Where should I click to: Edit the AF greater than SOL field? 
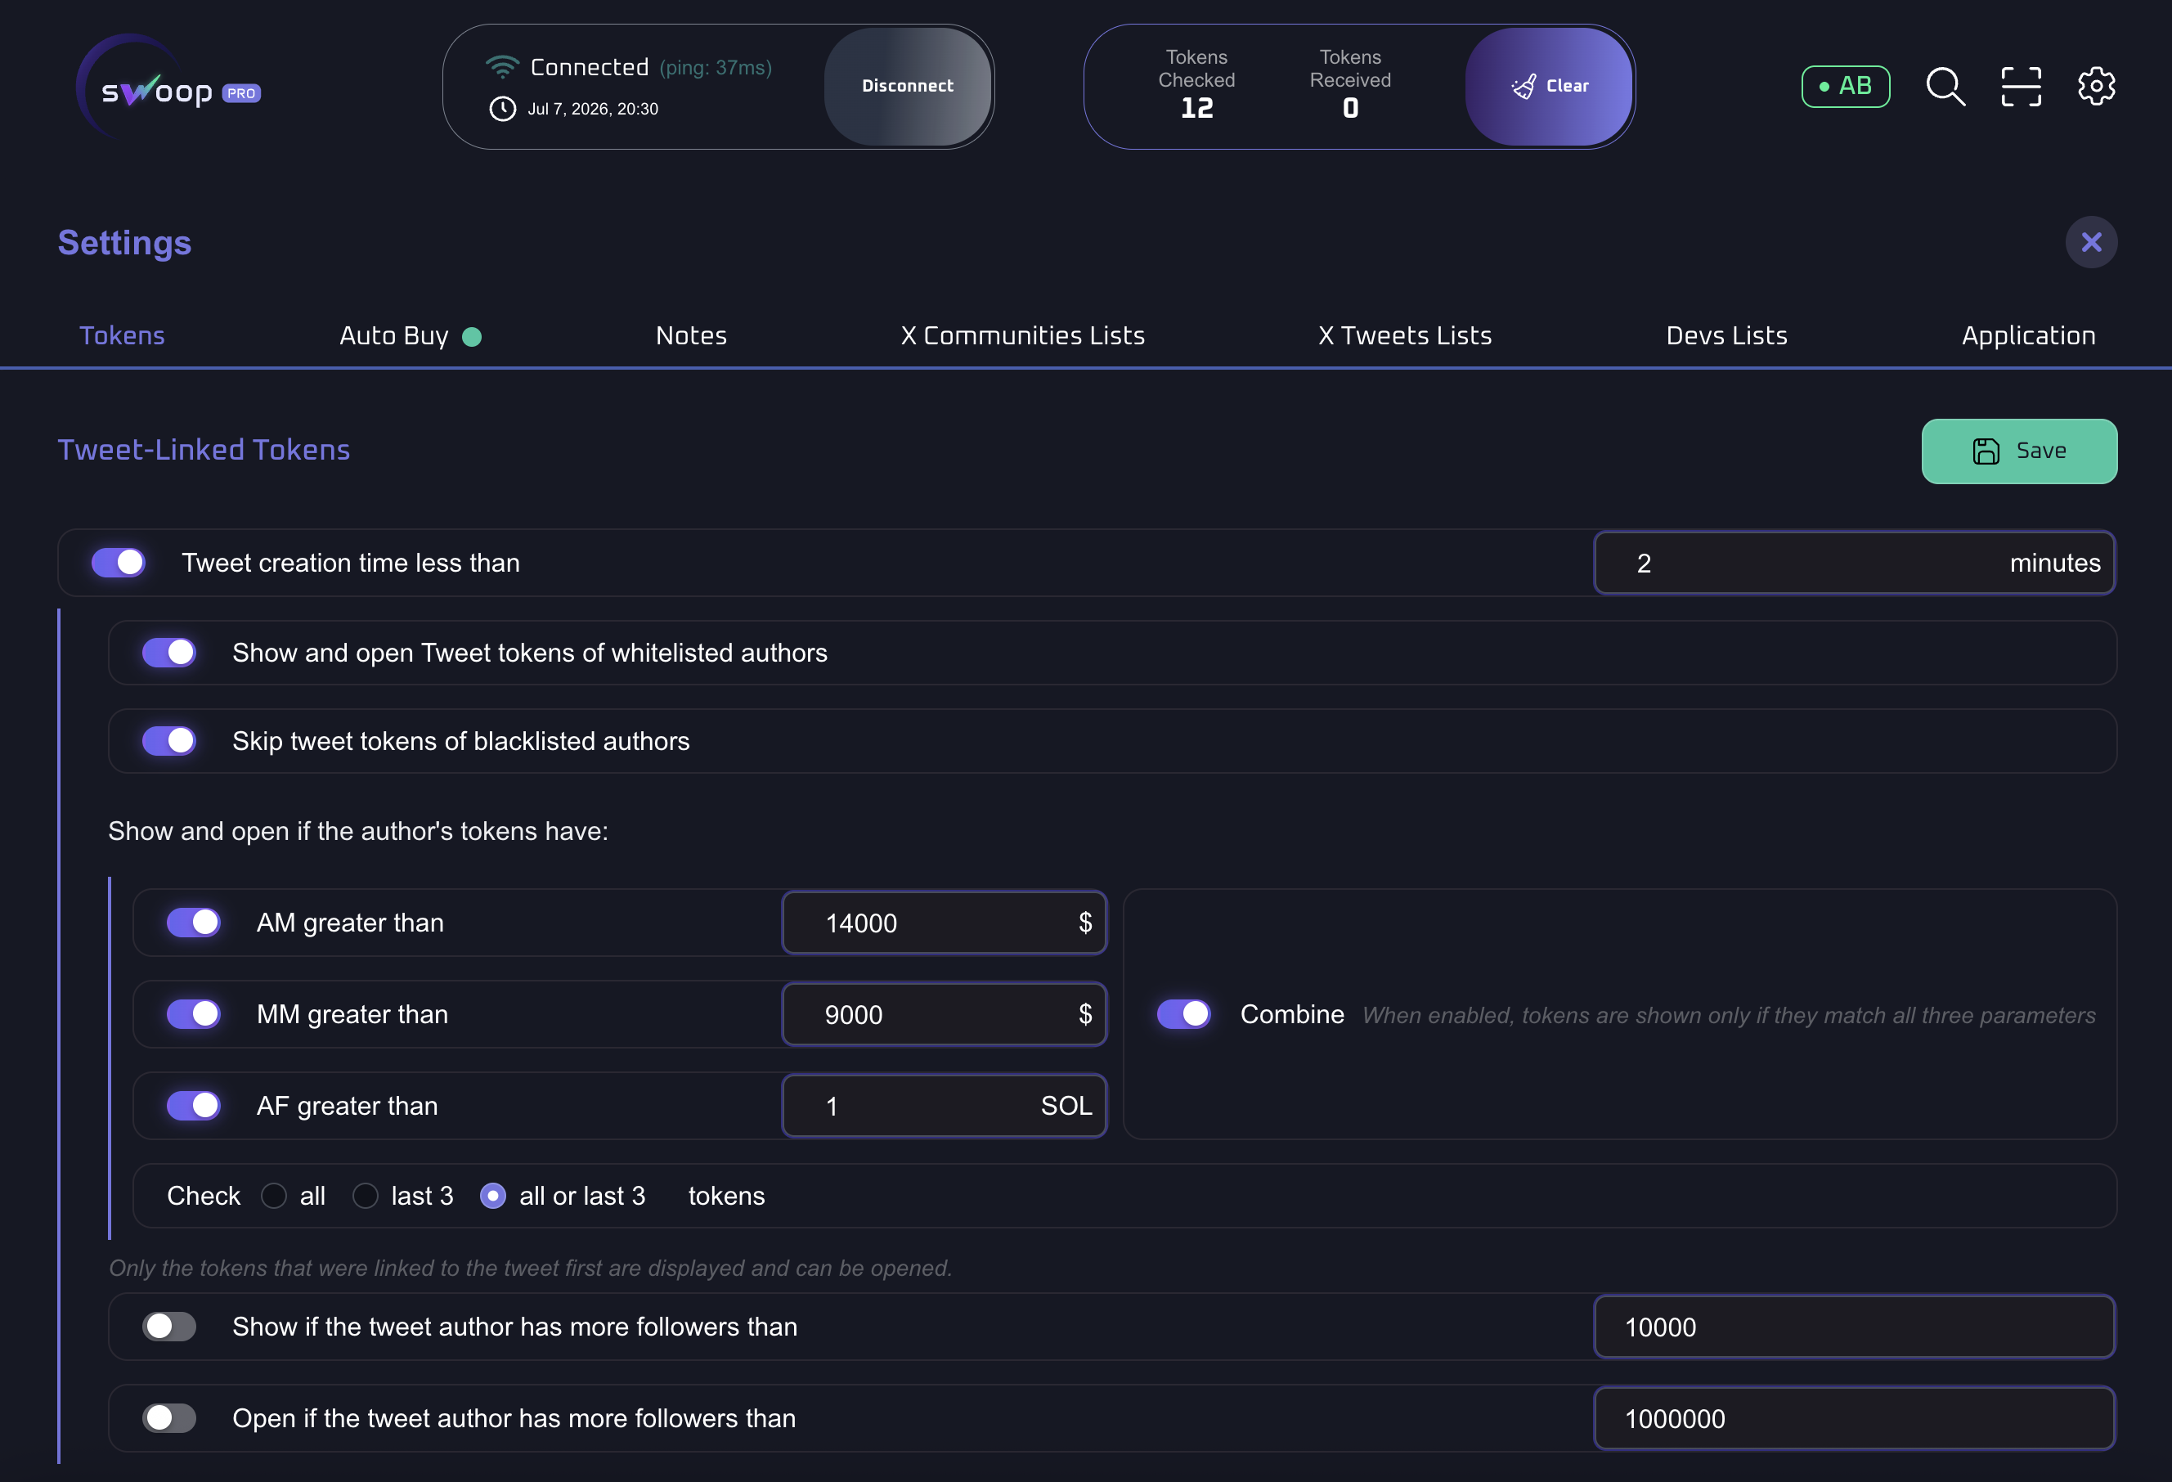pyautogui.click(x=944, y=1106)
